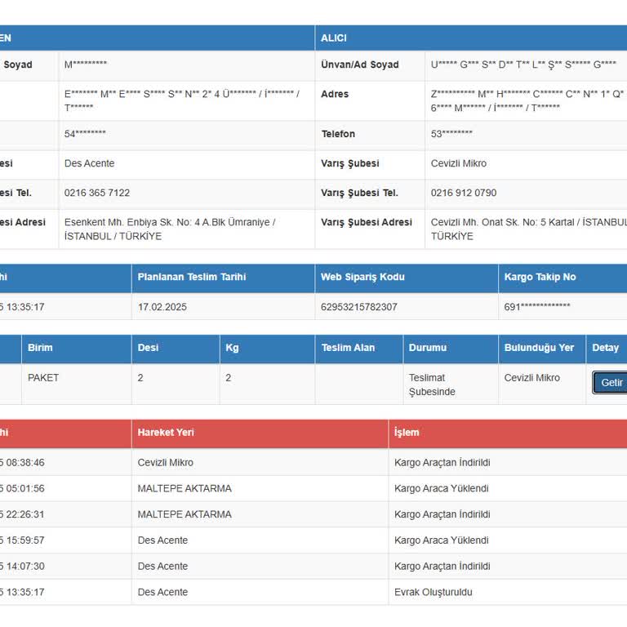Click the MALTEPE AKTARMA row at 05:01:56
Viewport: 627px width, 627px height.
[185, 488]
